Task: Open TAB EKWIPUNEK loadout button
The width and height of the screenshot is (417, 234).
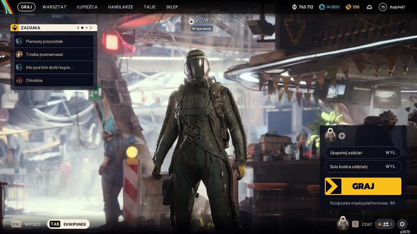Action: [68, 224]
